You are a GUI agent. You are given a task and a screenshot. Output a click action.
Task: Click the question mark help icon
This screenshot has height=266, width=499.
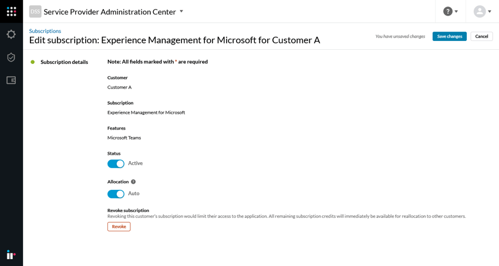[x=448, y=12]
